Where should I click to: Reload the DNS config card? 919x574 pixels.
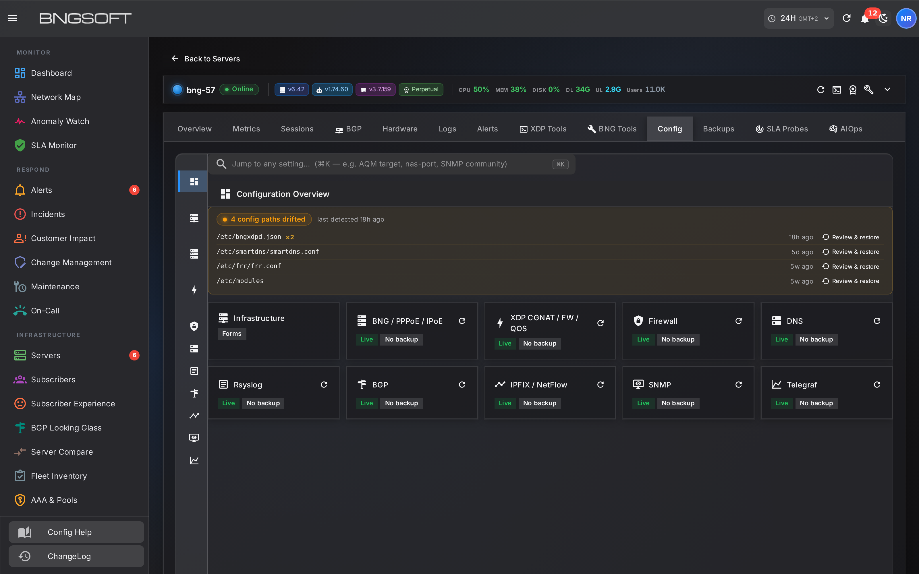[877, 321]
